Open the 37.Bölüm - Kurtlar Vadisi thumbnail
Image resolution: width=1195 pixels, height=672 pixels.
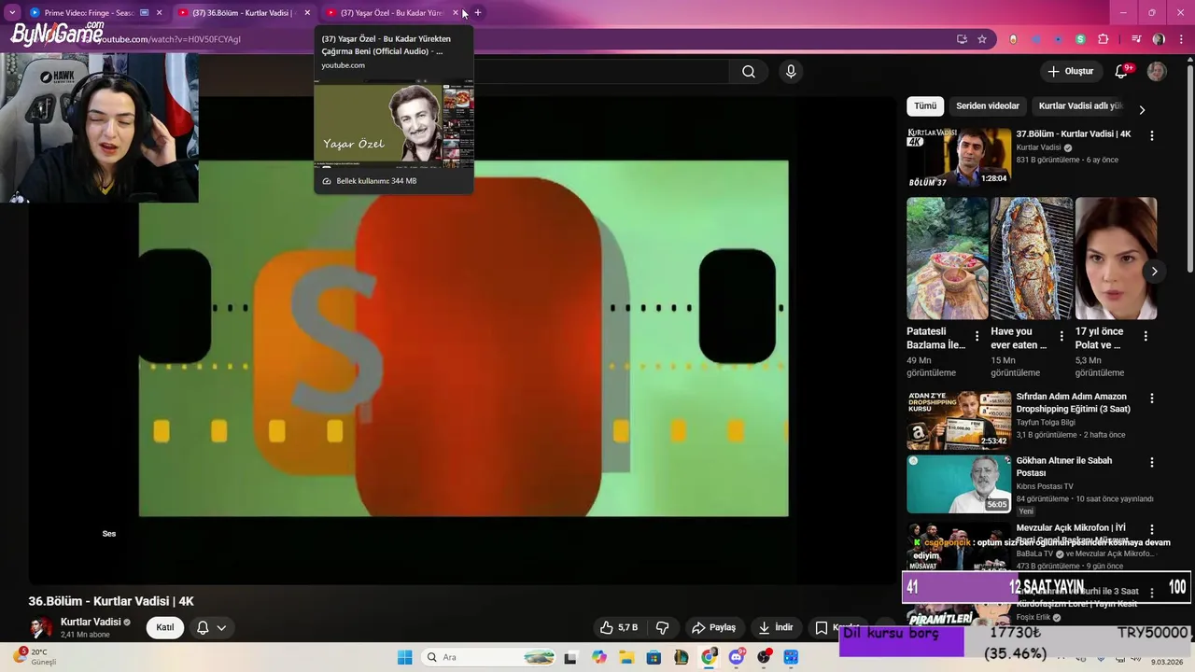tap(959, 158)
